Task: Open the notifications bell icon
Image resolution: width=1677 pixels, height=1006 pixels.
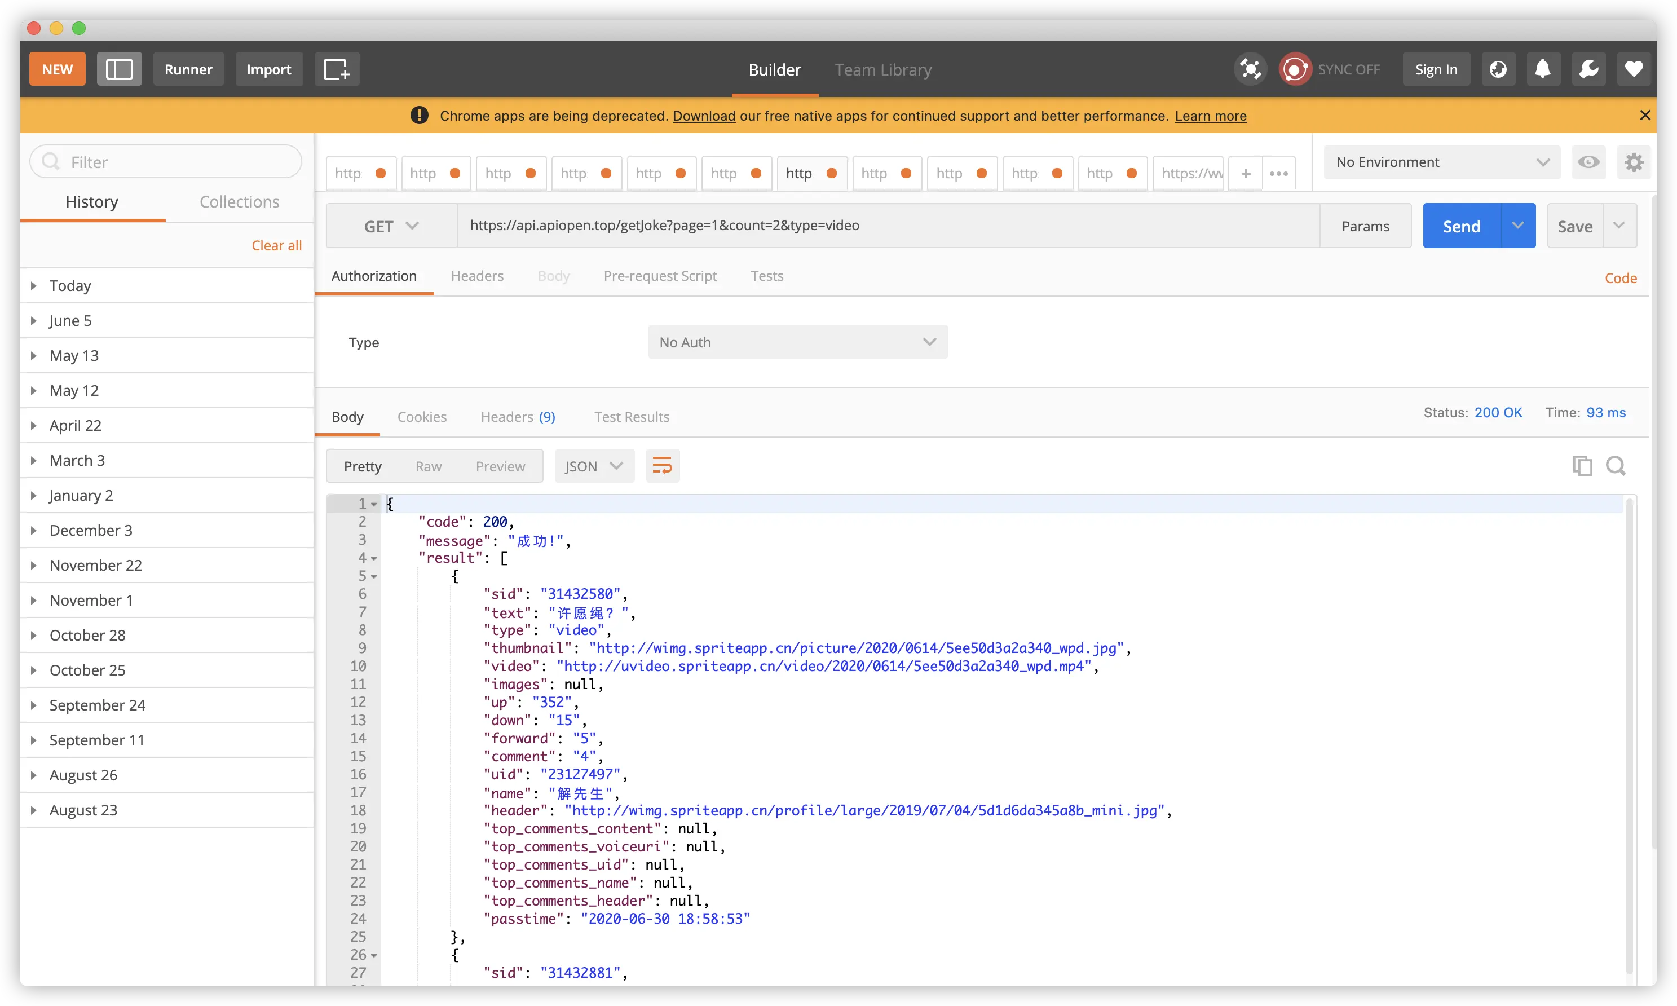Action: (x=1543, y=69)
